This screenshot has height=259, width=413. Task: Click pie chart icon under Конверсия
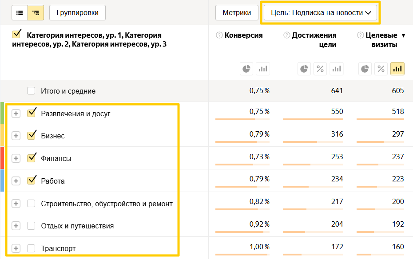(246, 69)
